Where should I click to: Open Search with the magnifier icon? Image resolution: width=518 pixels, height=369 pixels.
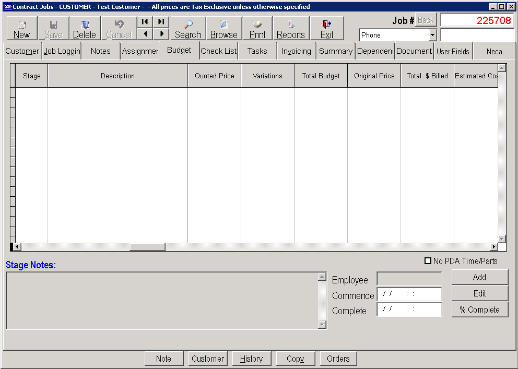188,25
